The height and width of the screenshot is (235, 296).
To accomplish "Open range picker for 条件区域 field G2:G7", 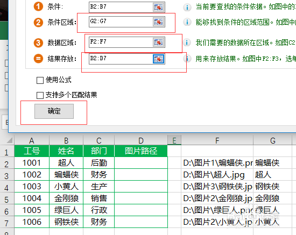I will (158, 22).
